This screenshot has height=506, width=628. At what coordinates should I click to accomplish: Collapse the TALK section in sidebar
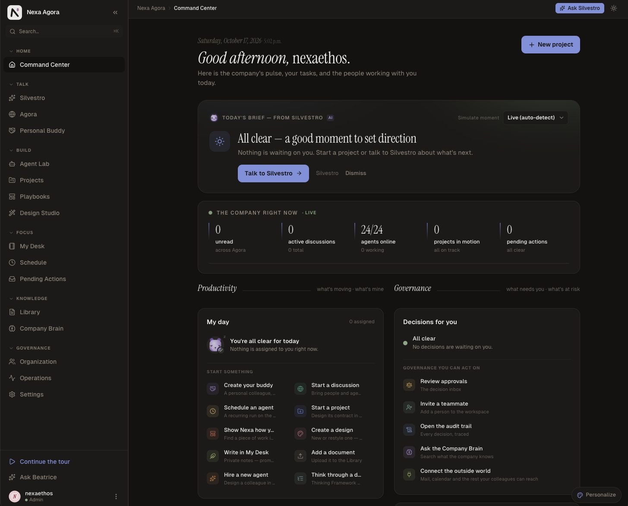coord(19,84)
